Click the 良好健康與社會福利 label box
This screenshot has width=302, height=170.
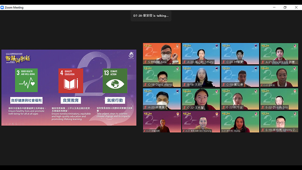point(26,100)
